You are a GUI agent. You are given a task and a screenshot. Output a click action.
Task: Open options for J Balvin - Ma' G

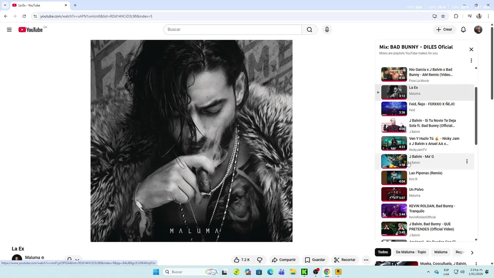(x=467, y=161)
